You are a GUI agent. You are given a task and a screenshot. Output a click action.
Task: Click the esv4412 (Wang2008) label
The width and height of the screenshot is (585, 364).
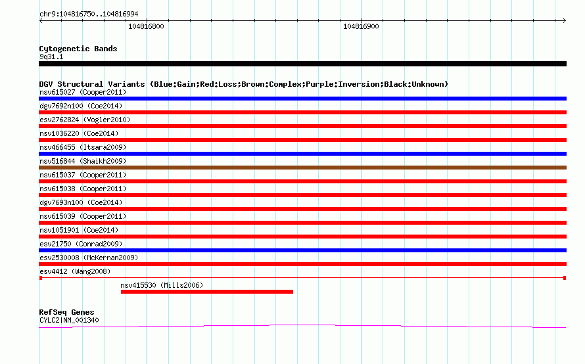75,271
